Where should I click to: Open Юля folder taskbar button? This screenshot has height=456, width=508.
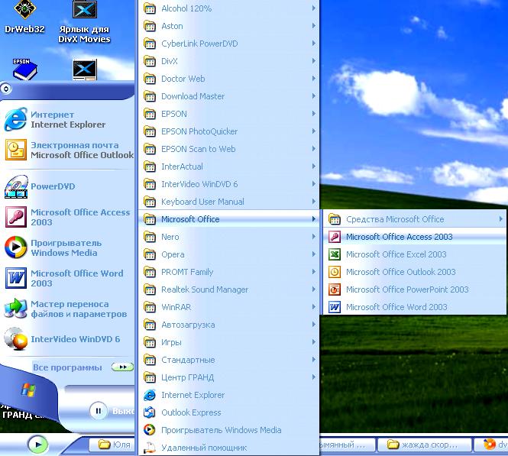click(x=112, y=445)
